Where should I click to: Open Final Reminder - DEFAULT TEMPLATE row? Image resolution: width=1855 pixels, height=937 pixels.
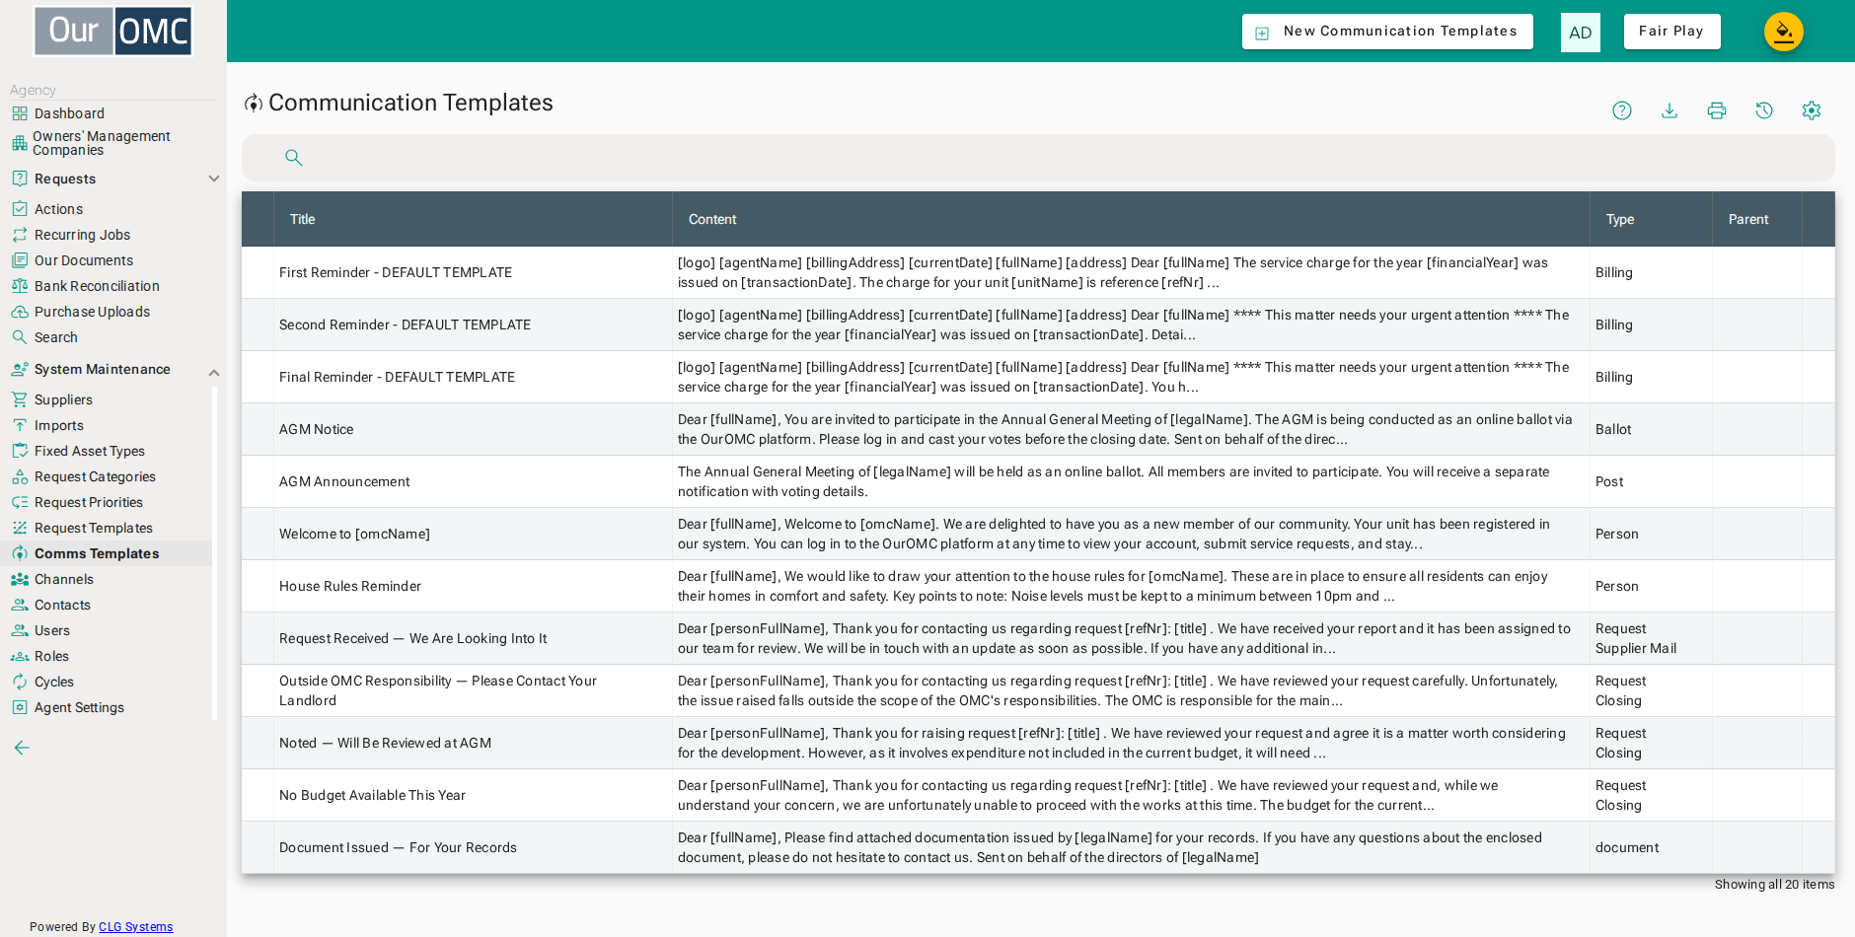pyautogui.click(x=1038, y=377)
